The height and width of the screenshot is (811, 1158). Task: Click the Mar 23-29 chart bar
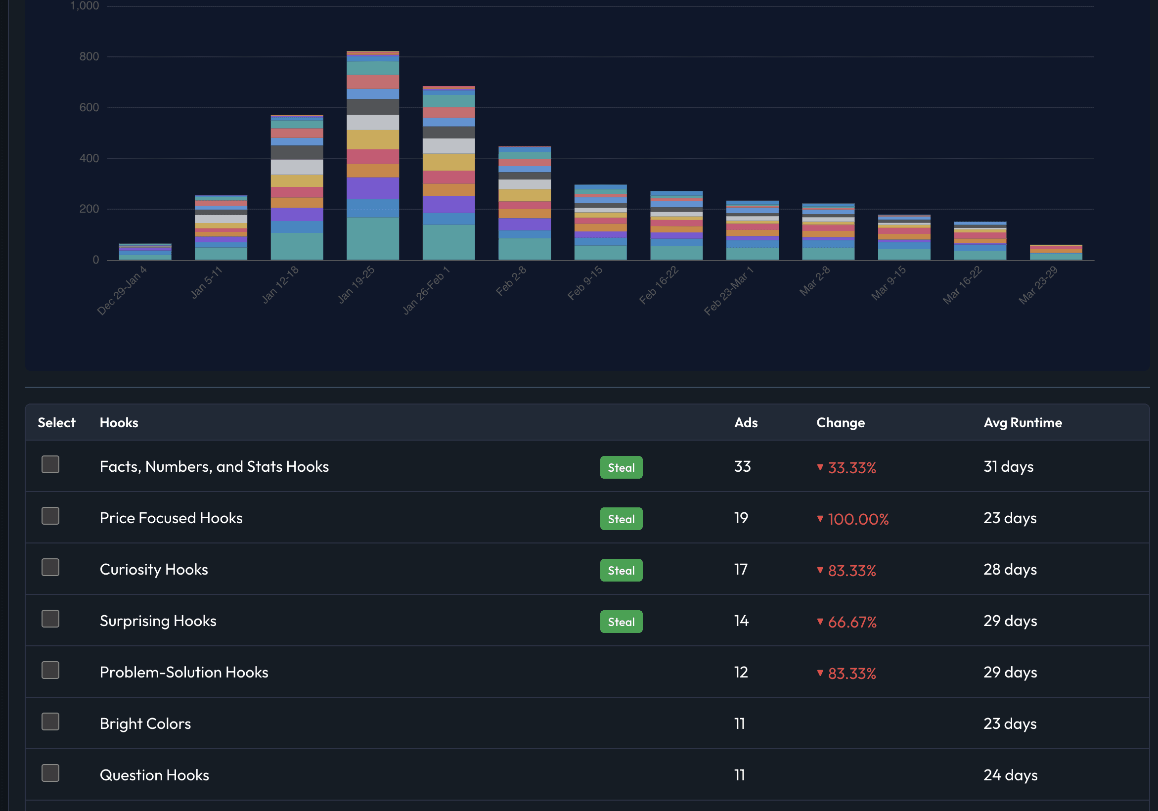pyautogui.click(x=1056, y=253)
